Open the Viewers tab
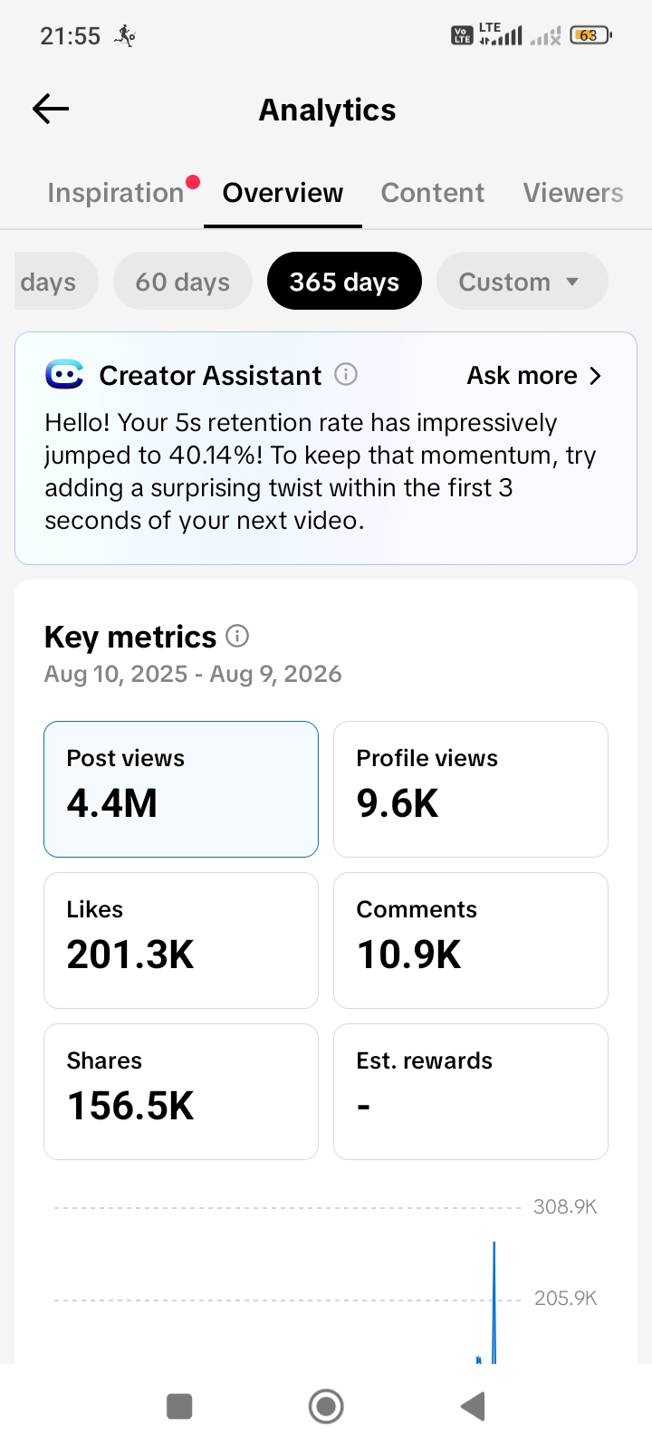Screen dimensions: 652x1449 pos(573,193)
